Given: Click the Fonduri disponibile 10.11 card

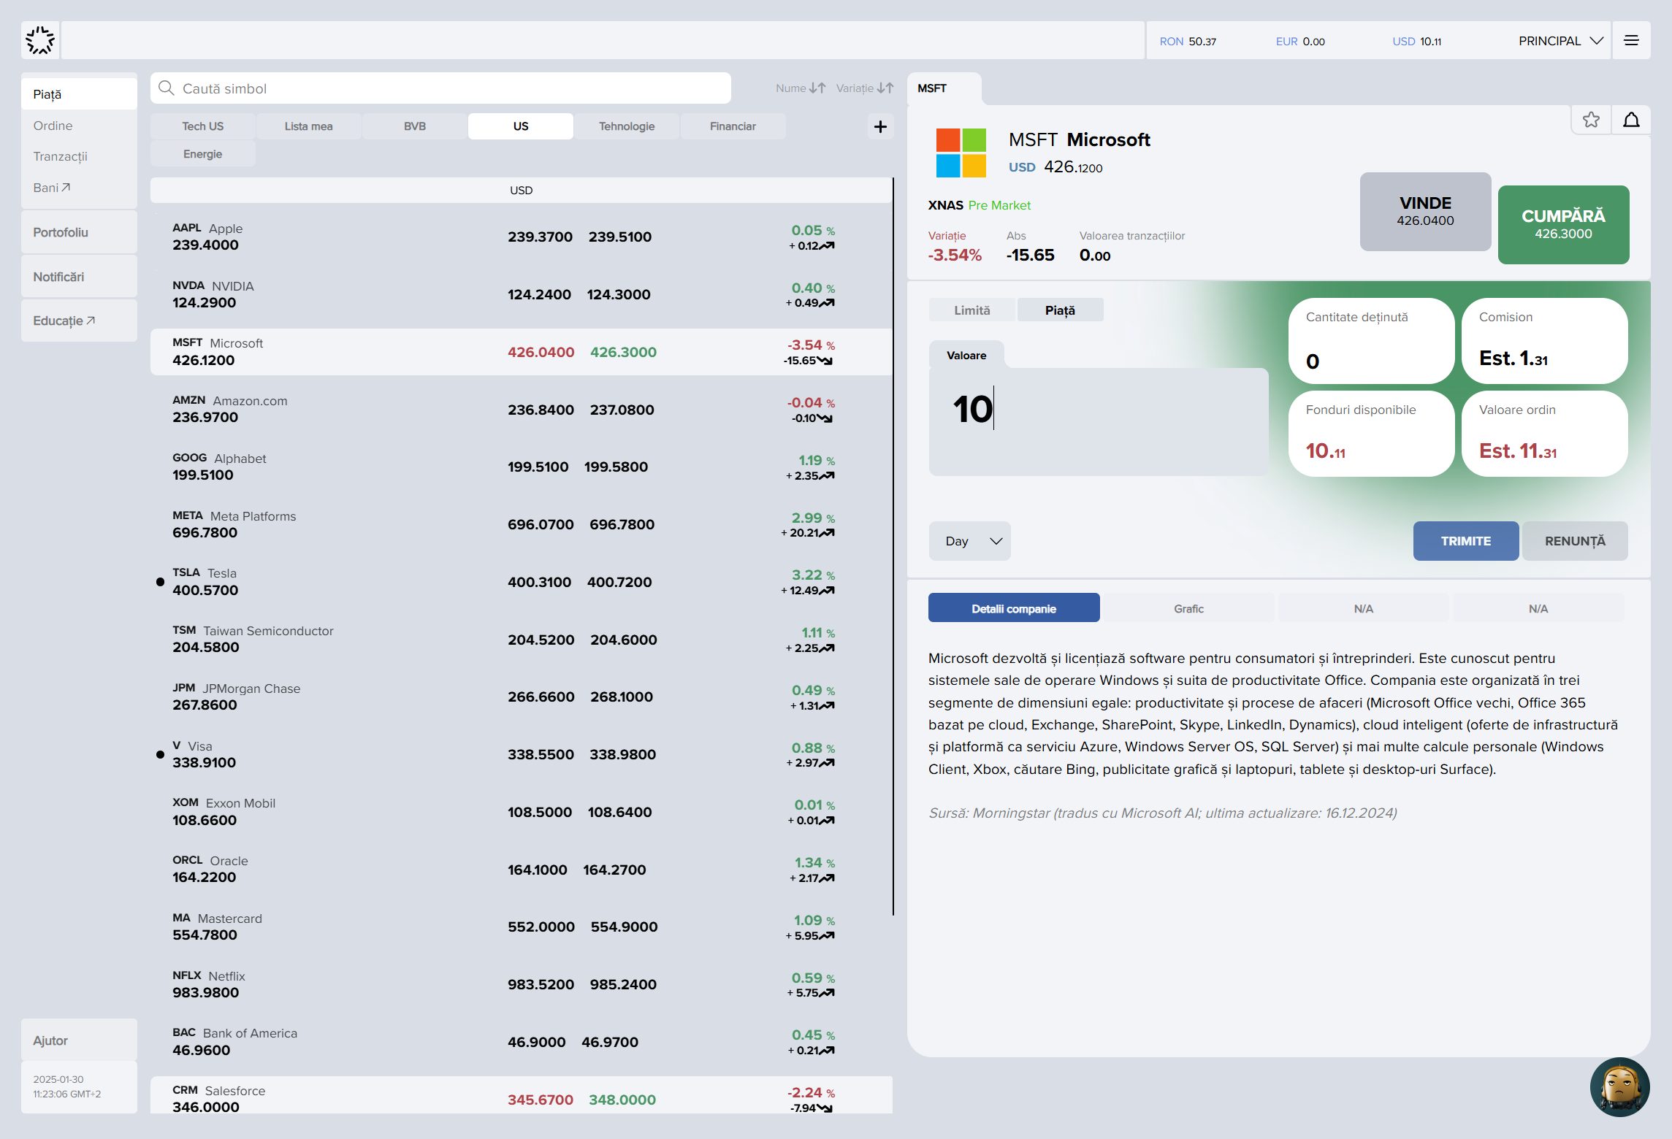Looking at the screenshot, I should [x=1371, y=434].
